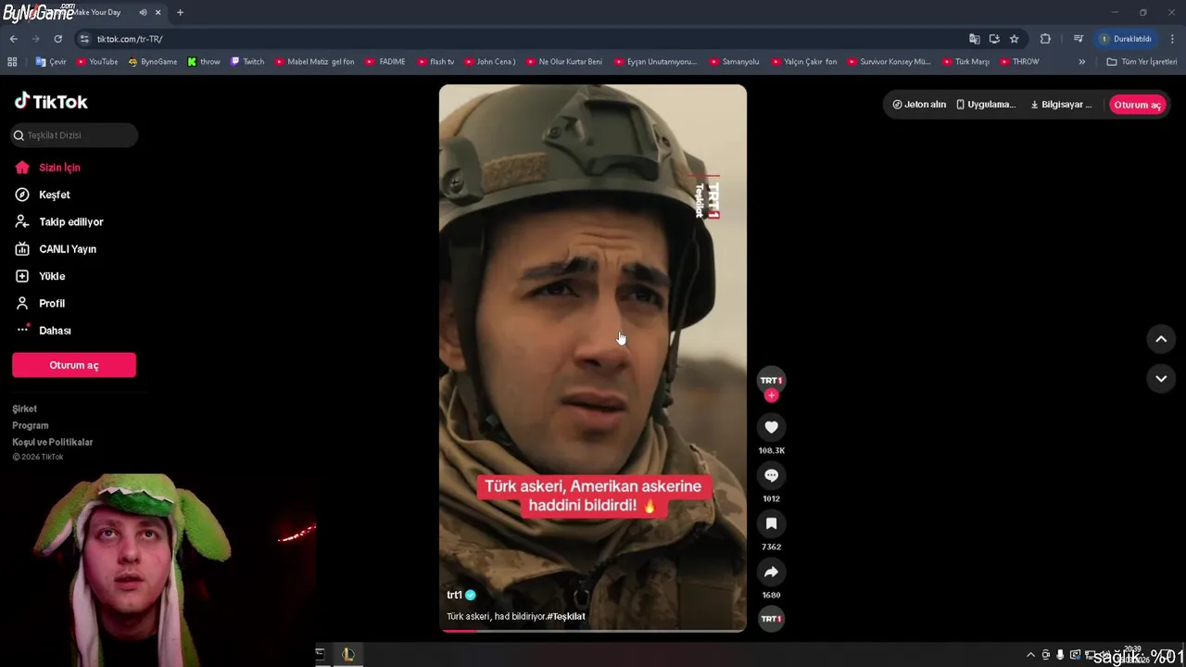Open a new browser tab
The height and width of the screenshot is (667, 1186).
(180, 12)
